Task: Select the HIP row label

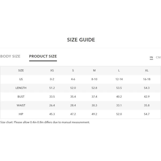Action: [x=21, y=114]
